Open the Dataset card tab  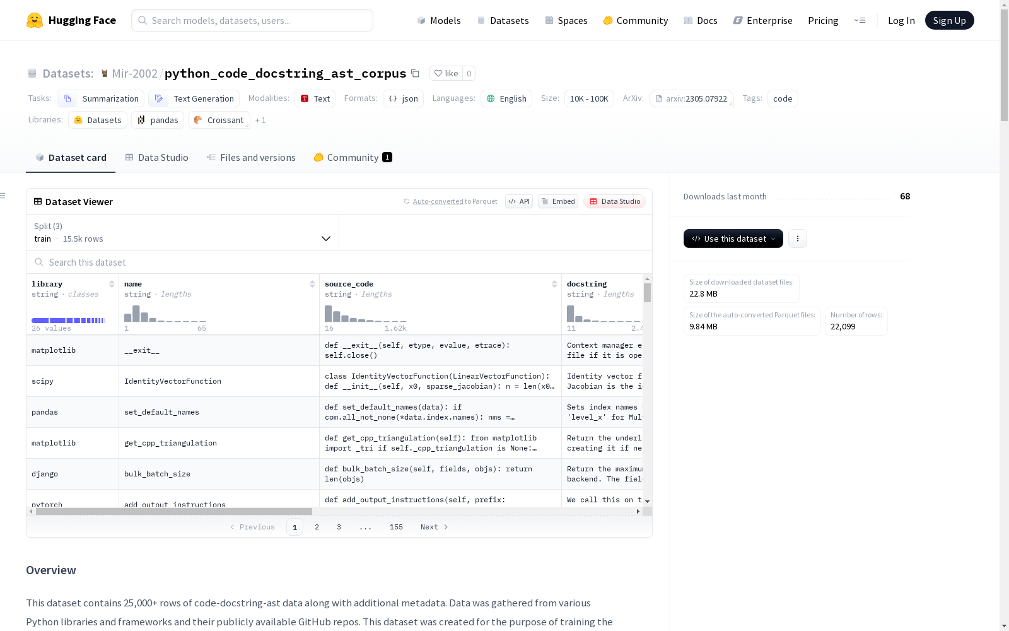click(x=71, y=157)
